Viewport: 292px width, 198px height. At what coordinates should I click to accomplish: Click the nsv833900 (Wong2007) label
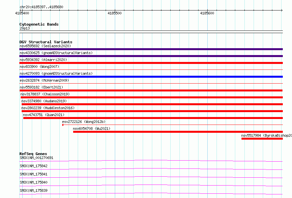[x=39, y=67]
